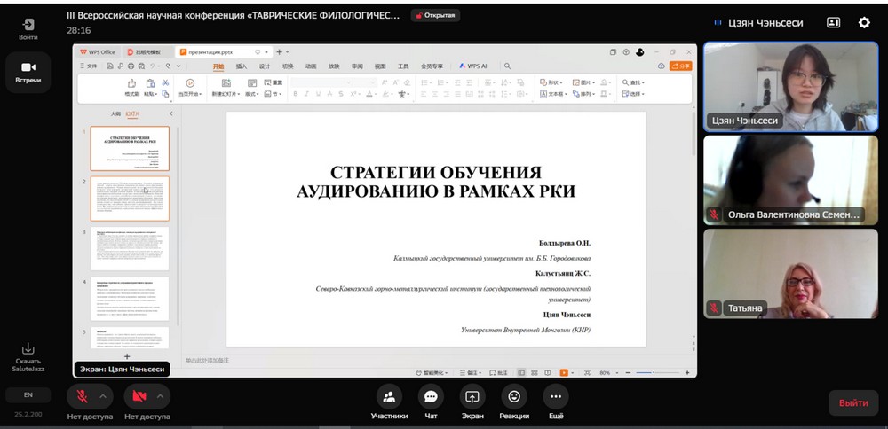Image resolution: width=888 pixels, height=429 pixels.
Task: Start screen sharing with Экран button
Action: click(x=472, y=397)
